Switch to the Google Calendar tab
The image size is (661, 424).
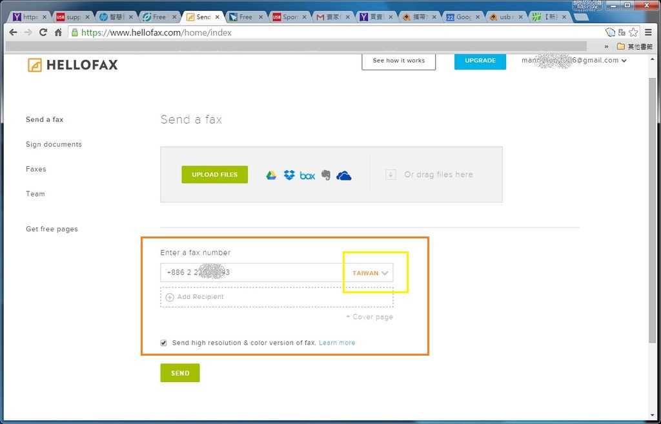pos(463,17)
